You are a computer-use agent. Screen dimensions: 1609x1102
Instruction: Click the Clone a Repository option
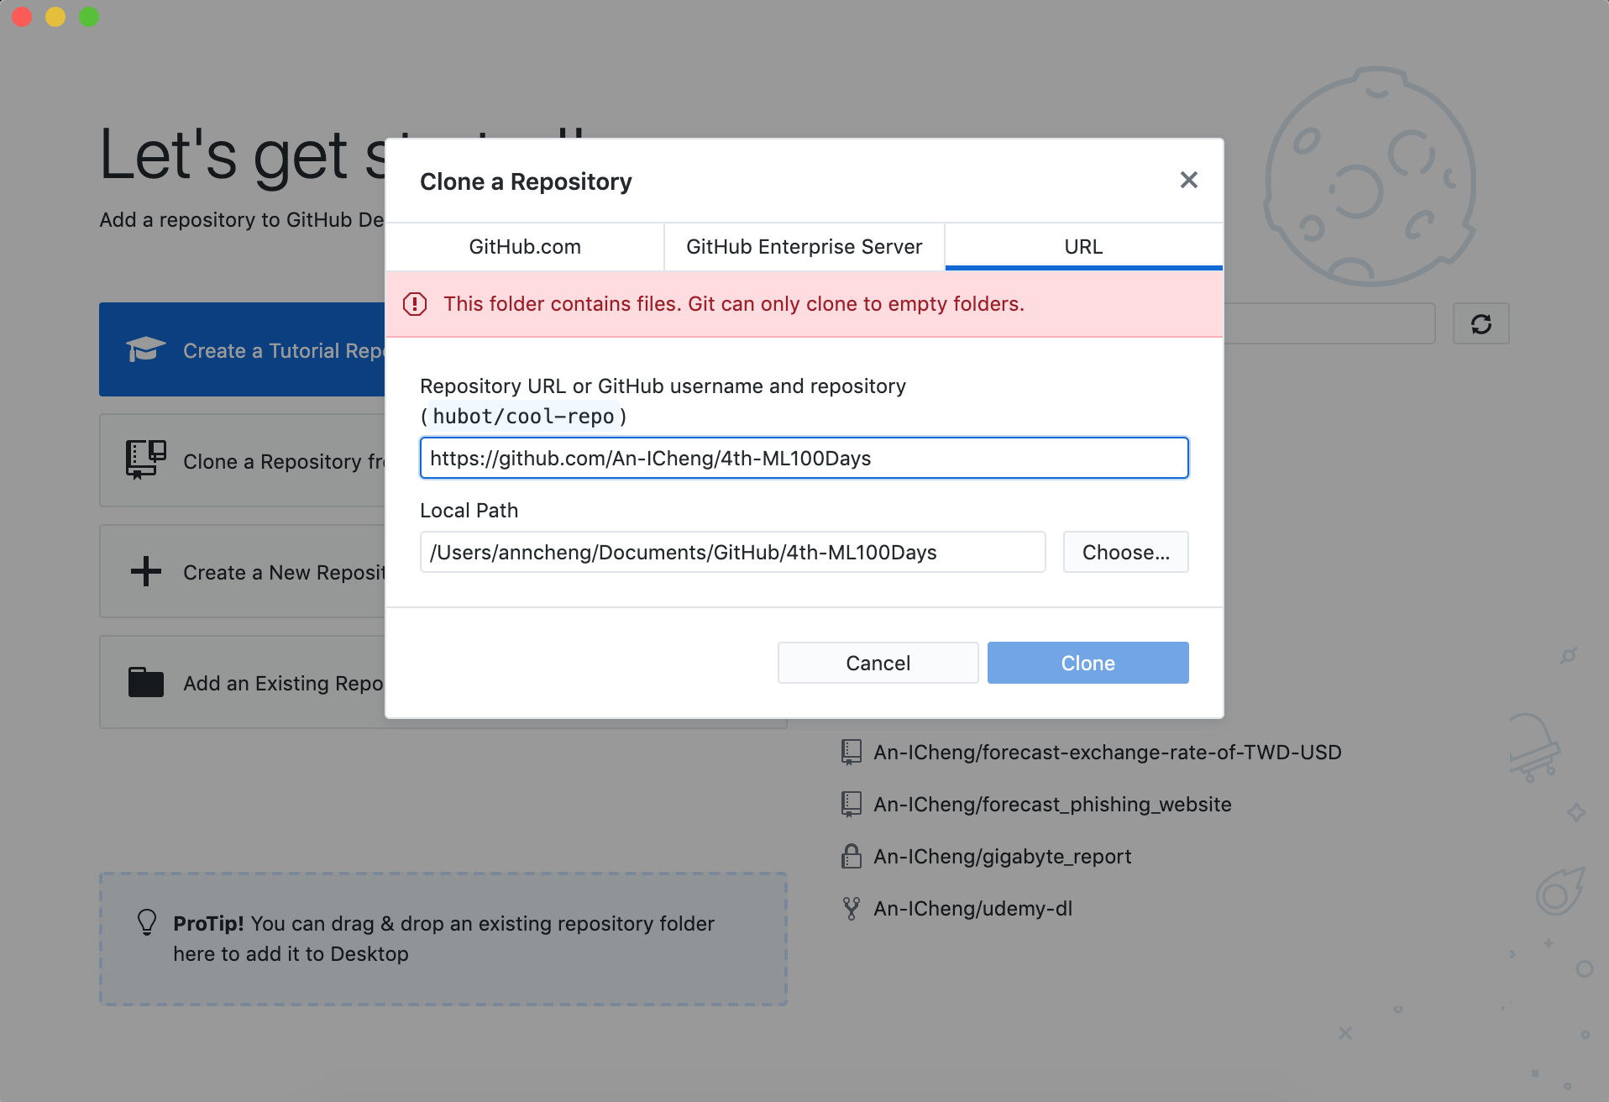point(242,460)
